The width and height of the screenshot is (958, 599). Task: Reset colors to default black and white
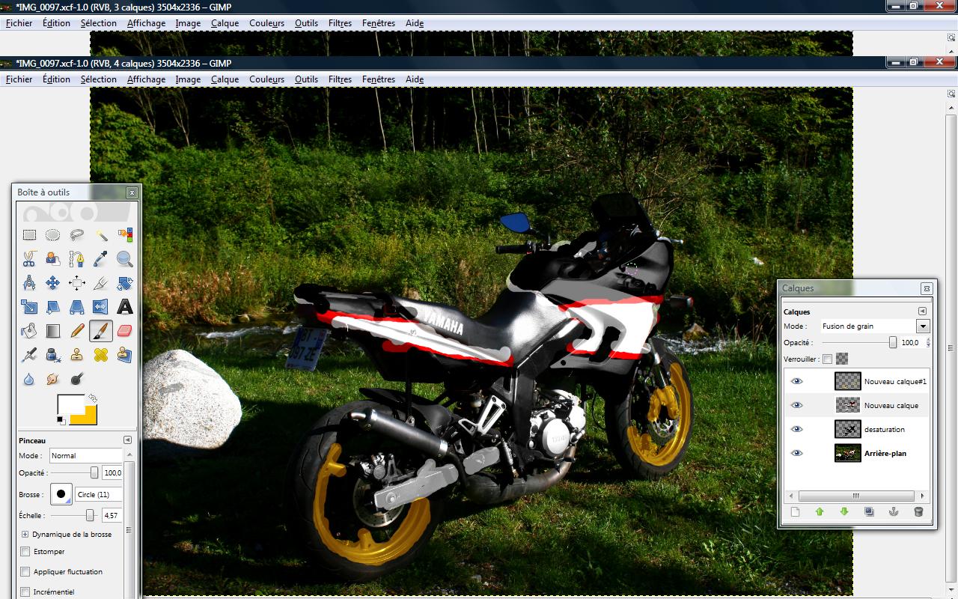61,420
